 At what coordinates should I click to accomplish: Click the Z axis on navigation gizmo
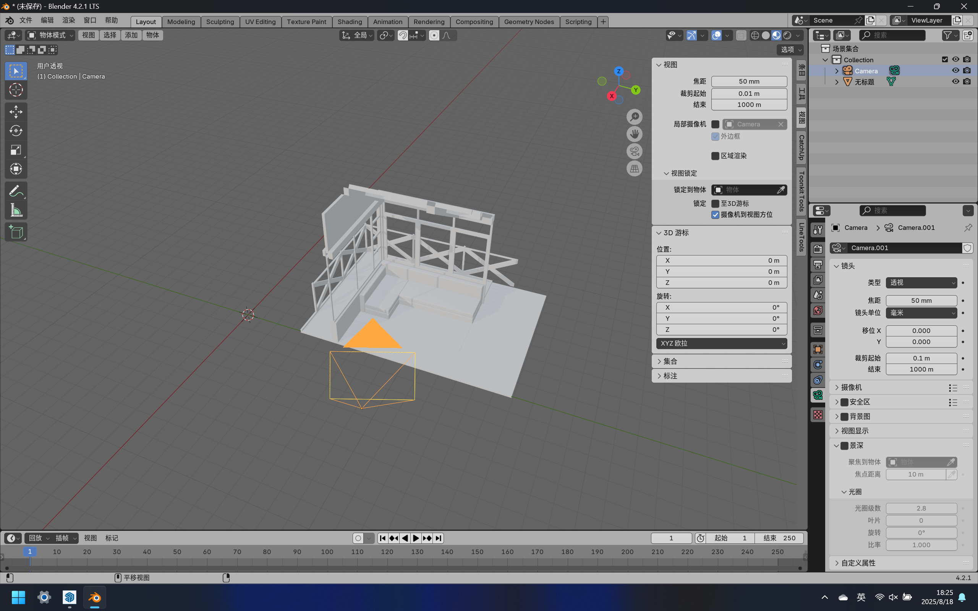619,71
